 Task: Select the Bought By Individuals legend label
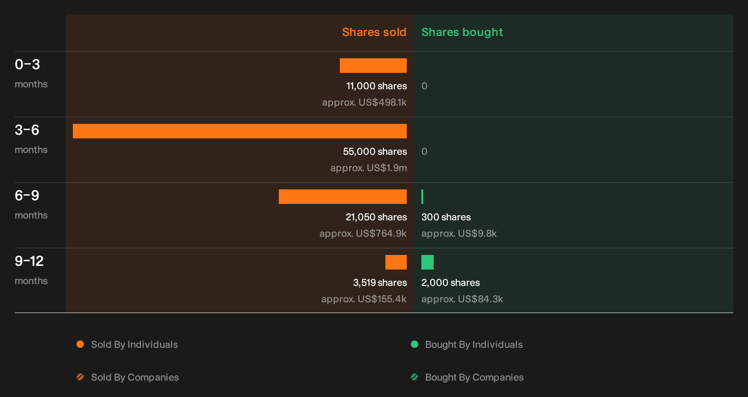pos(474,345)
